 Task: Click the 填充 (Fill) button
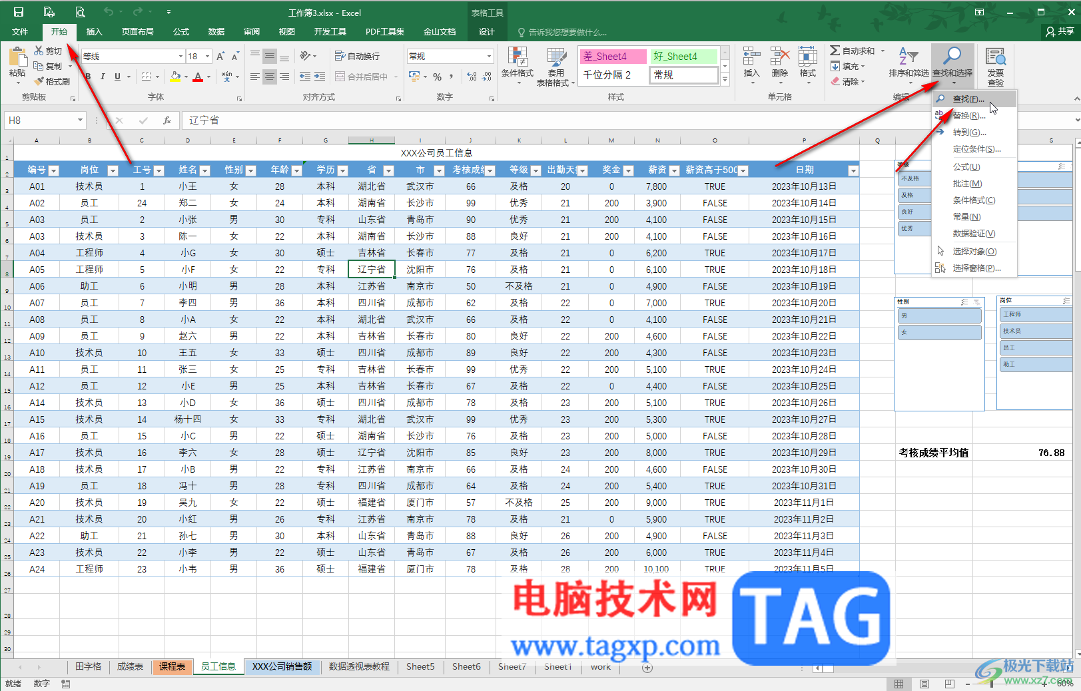[x=847, y=67]
